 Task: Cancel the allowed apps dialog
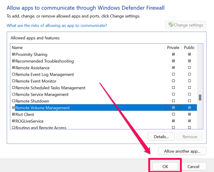(193, 167)
